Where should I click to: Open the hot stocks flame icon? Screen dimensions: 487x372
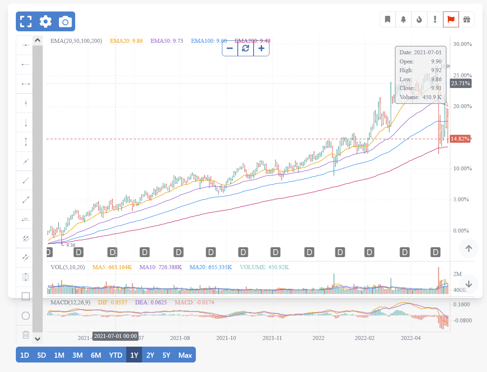[x=419, y=19]
